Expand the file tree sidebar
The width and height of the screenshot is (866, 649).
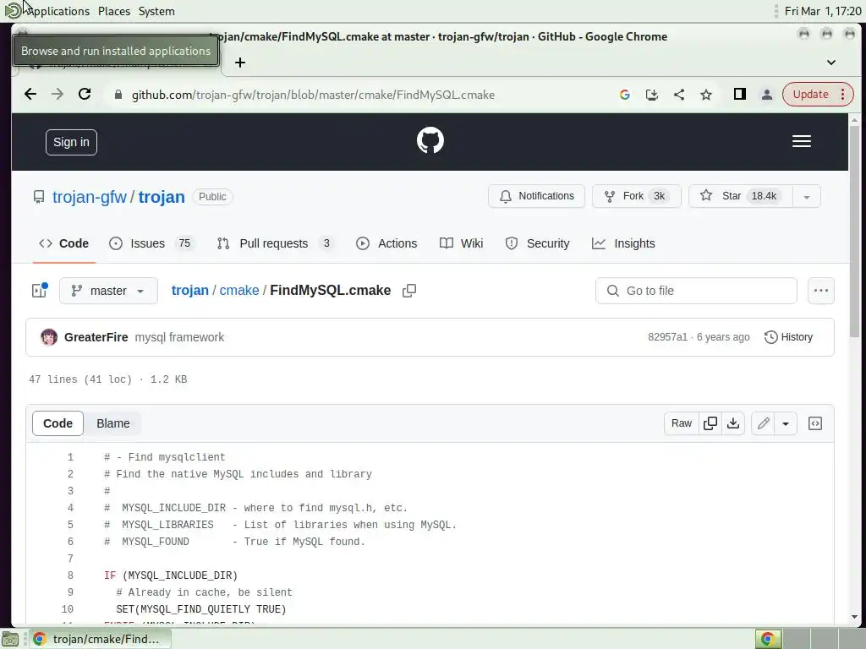click(x=39, y=291)
